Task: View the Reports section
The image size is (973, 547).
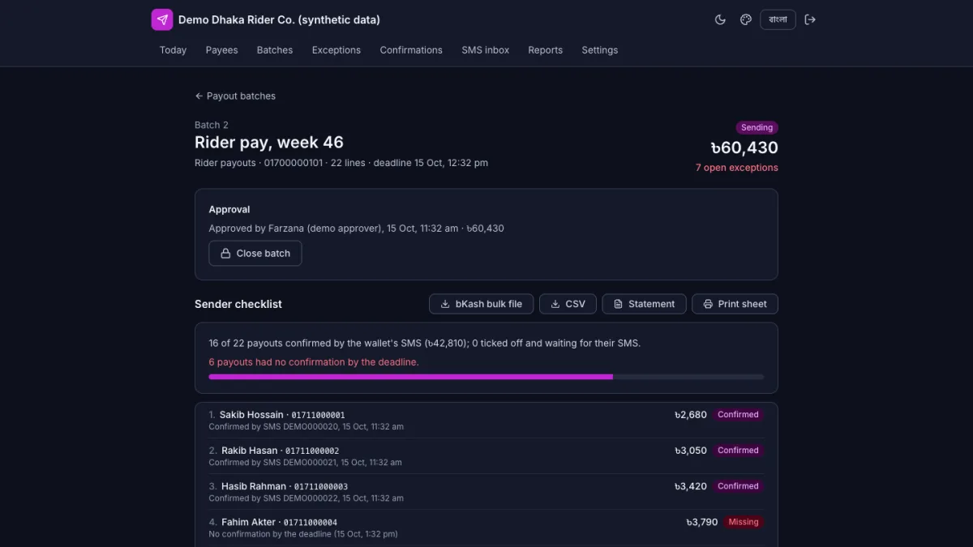Action: click(545, 50)
